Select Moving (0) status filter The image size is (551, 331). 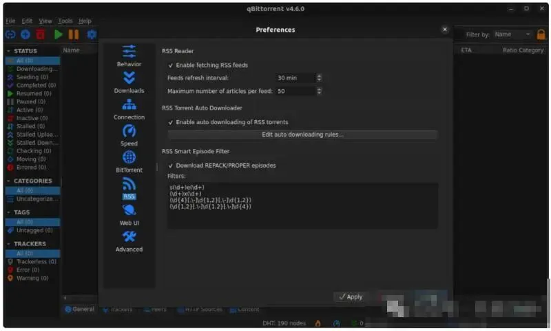pyautogui.click(x=32, y=159)
